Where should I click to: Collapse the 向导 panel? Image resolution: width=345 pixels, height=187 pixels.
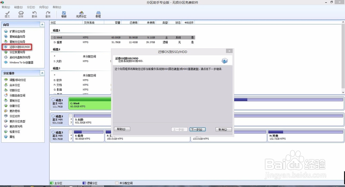click(42, 24)
